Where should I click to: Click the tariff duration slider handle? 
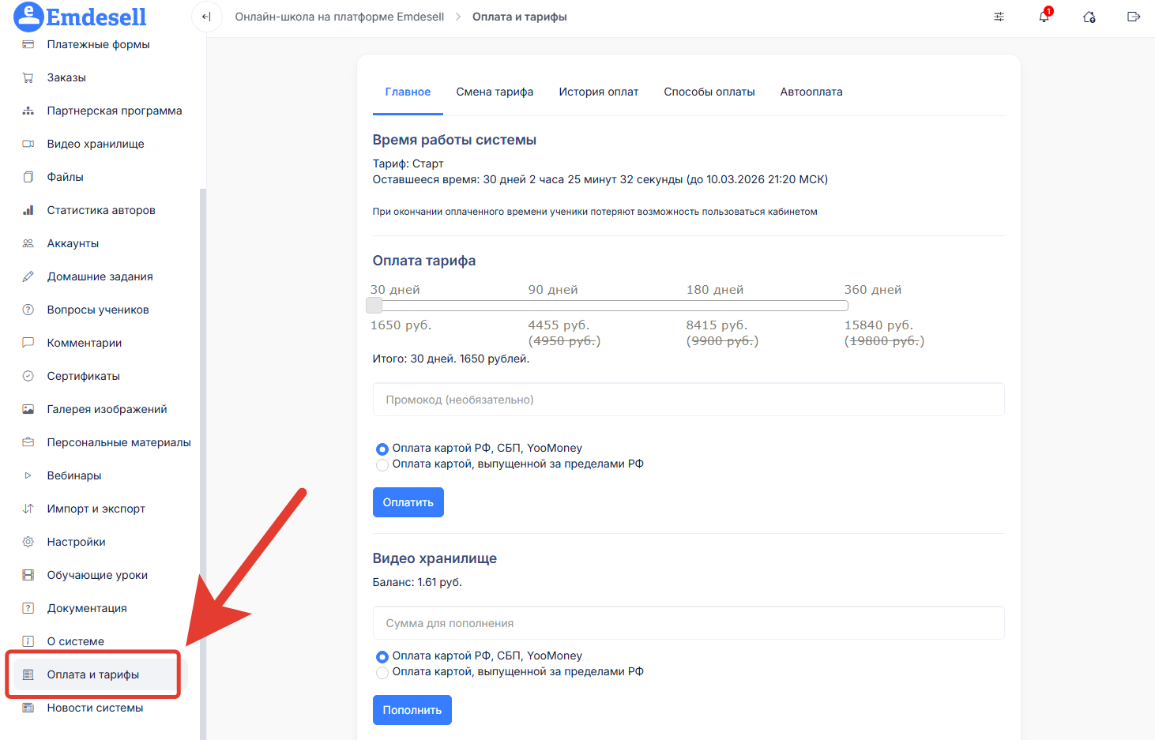pos(374,306)
